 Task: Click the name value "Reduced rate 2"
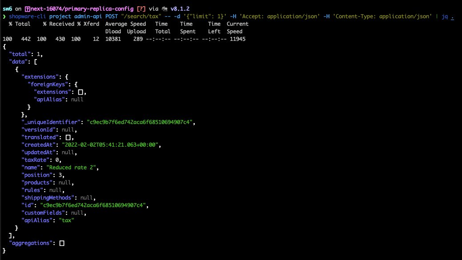click(71, 168)
